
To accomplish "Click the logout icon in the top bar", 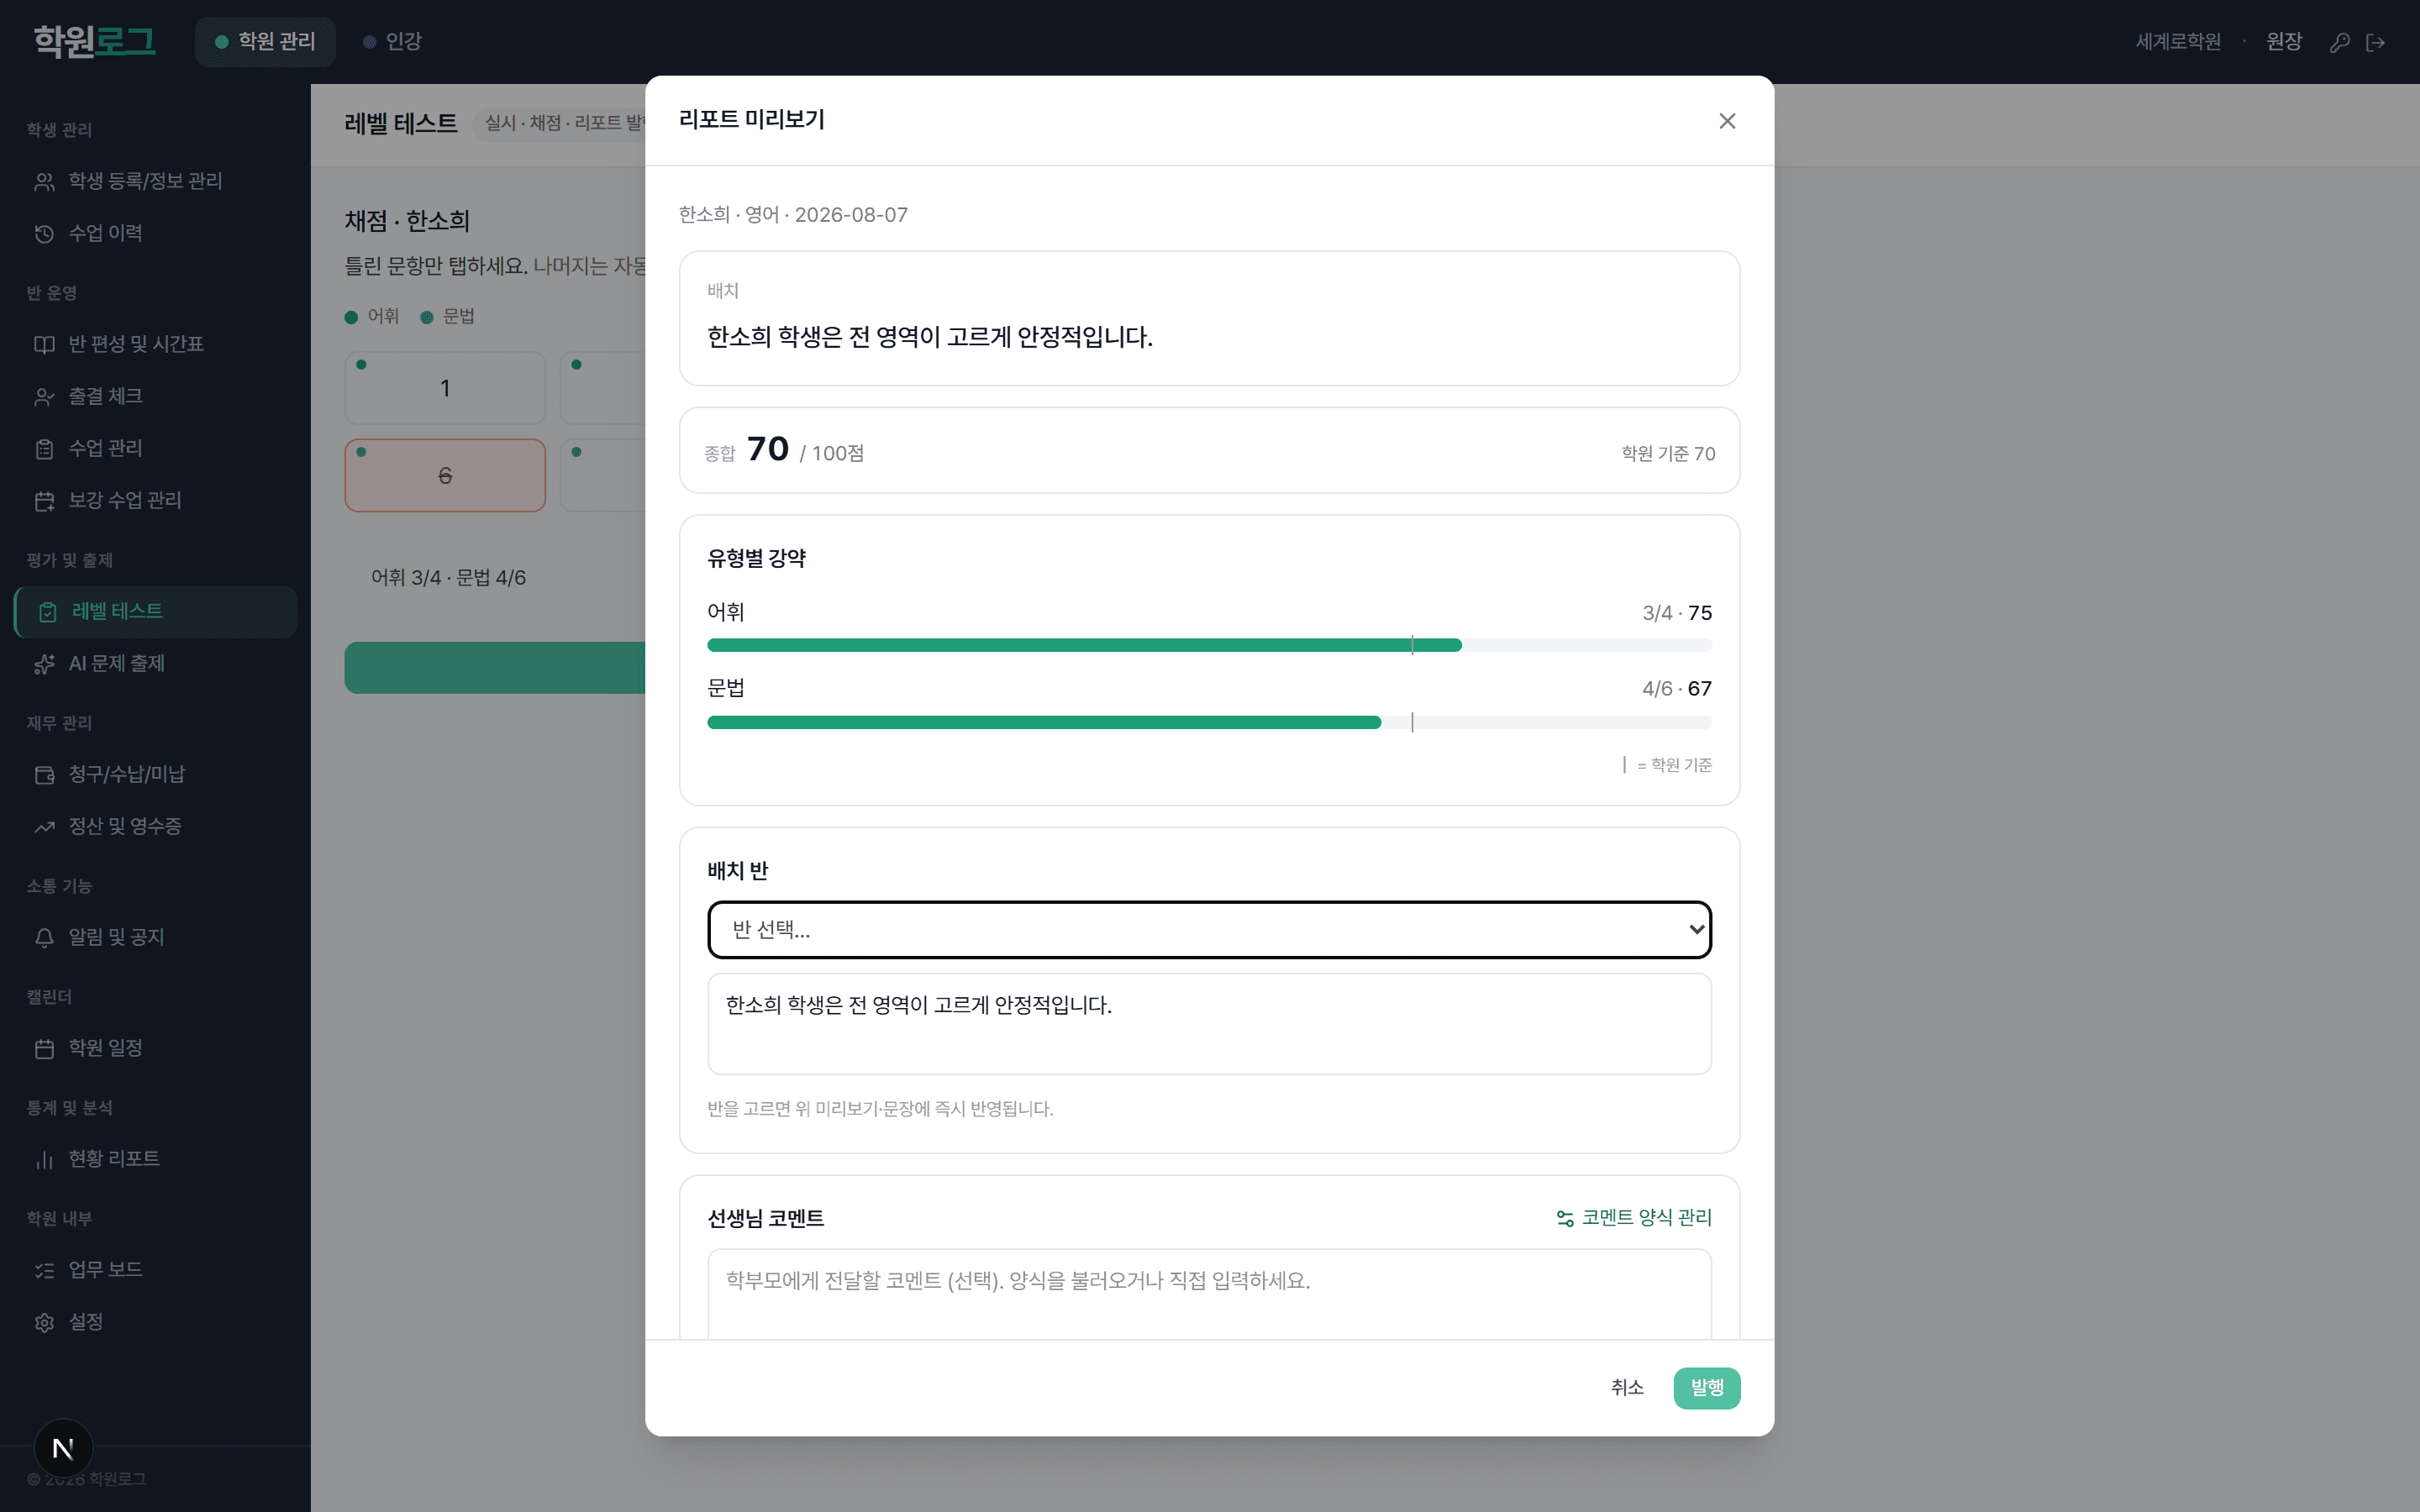I will [2376, 42].
